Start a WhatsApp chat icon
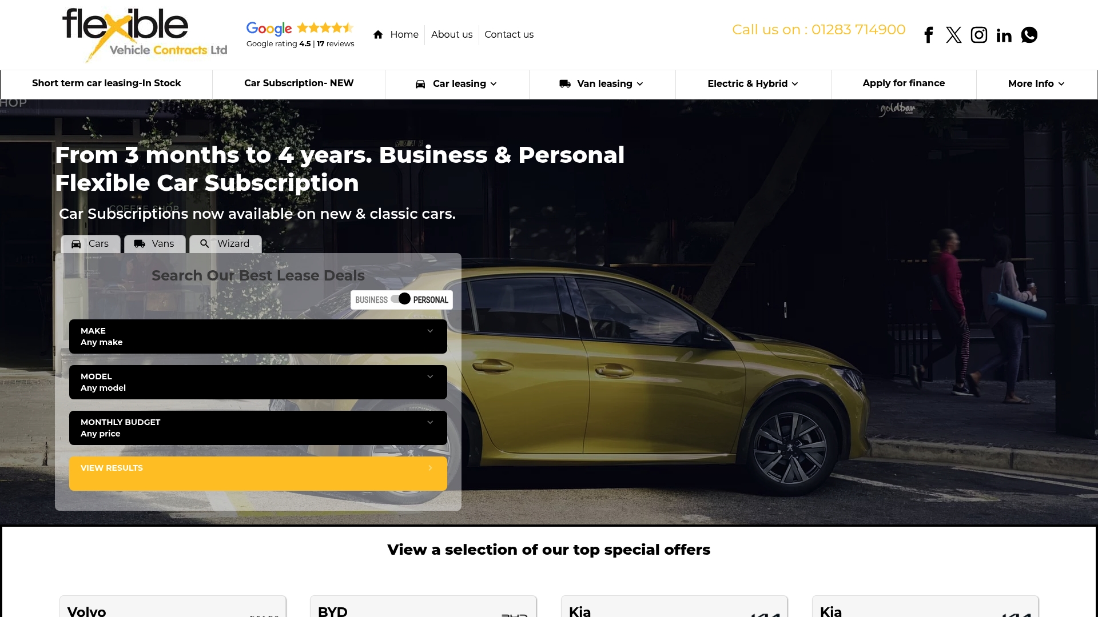1098x617 pixels. point(1029,35)
